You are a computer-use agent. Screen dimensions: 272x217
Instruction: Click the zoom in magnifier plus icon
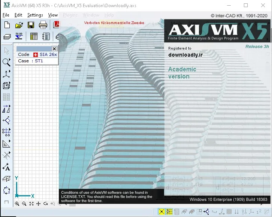pos(17,203)
